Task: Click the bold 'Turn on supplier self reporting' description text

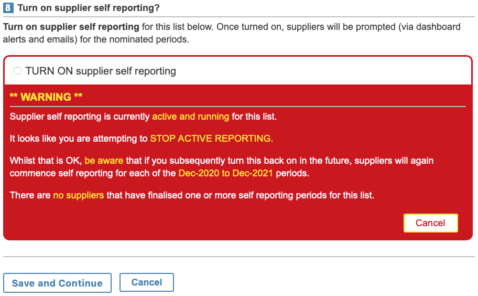Action: coord(71,27)
